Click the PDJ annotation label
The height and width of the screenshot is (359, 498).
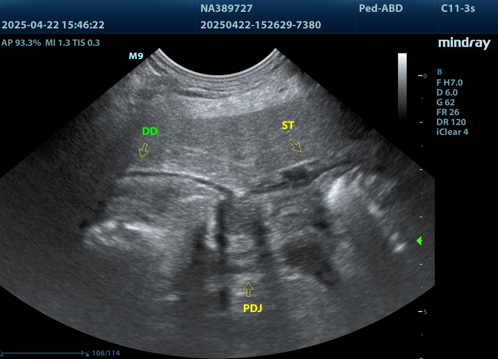tap(253, 309)
